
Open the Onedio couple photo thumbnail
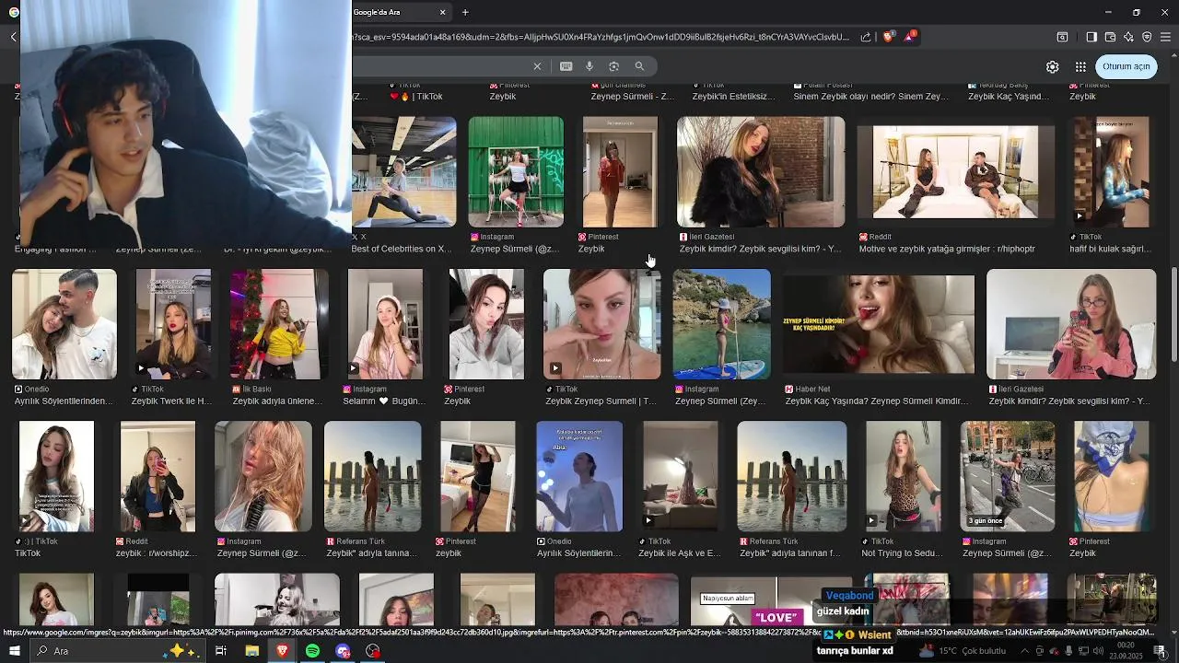tap(64, 324)
